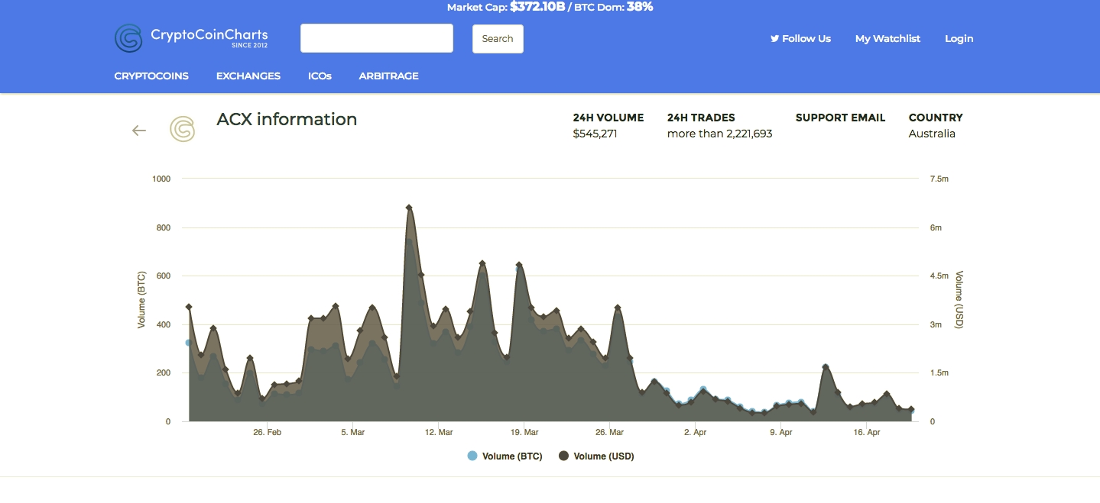Open the EXCHANGES menu
This screenshot has width=1100, height=503.
[x=248, y=76]
